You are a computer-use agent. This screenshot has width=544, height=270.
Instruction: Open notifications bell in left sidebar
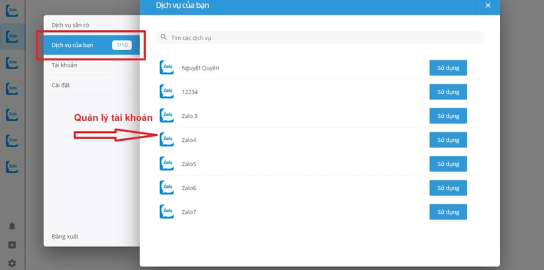pos(12,227)
